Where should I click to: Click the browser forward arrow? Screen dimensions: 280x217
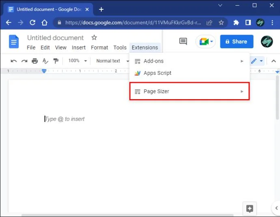pos(21,22)
